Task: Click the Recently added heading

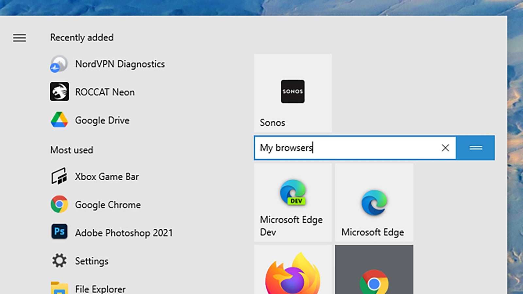Action: (81, 38)
